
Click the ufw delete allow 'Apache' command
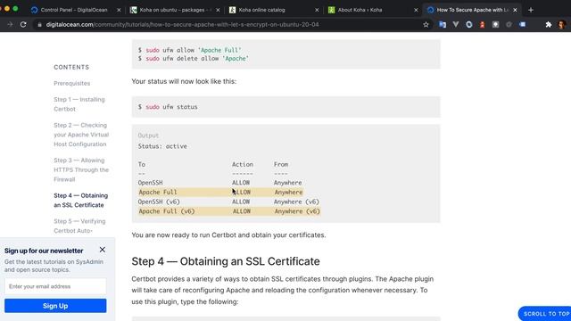tap(197, 58)
